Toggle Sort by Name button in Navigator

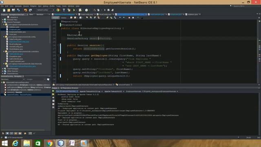coord(30,134)
